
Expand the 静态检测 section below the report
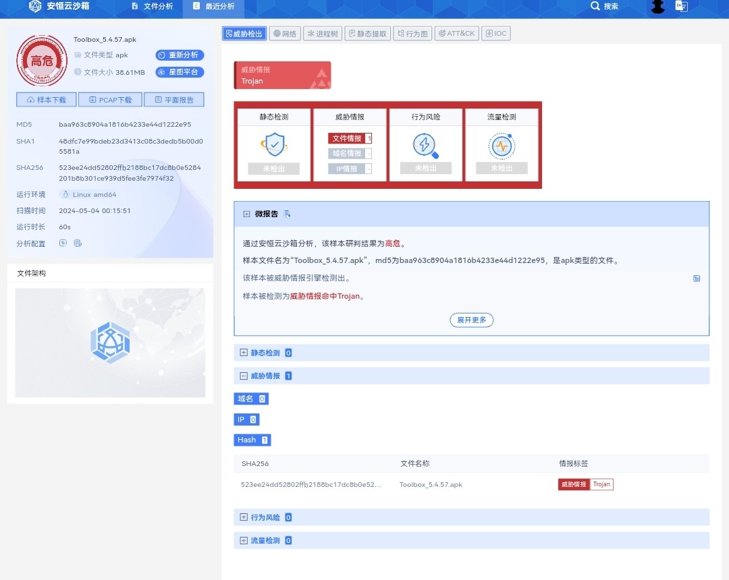tap(244, 353)
